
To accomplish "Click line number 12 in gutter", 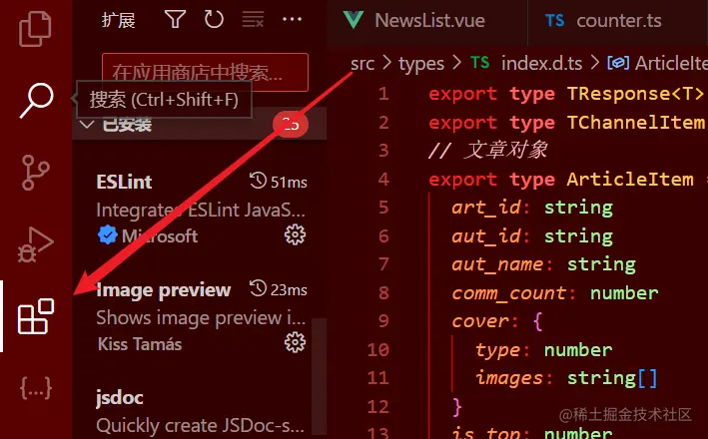I will (x=377, y=407).
